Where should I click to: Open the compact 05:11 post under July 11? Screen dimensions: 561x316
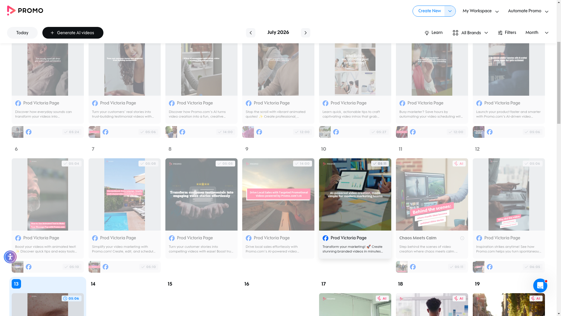432,267
